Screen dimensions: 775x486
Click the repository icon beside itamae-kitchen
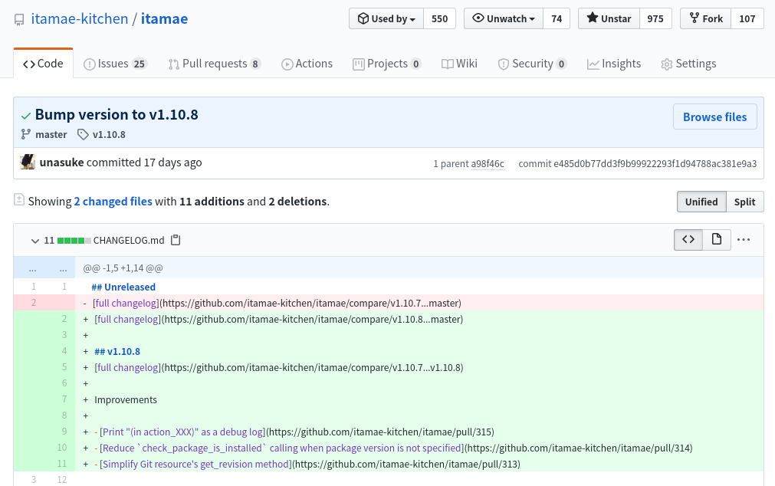(x=19, y=20)
